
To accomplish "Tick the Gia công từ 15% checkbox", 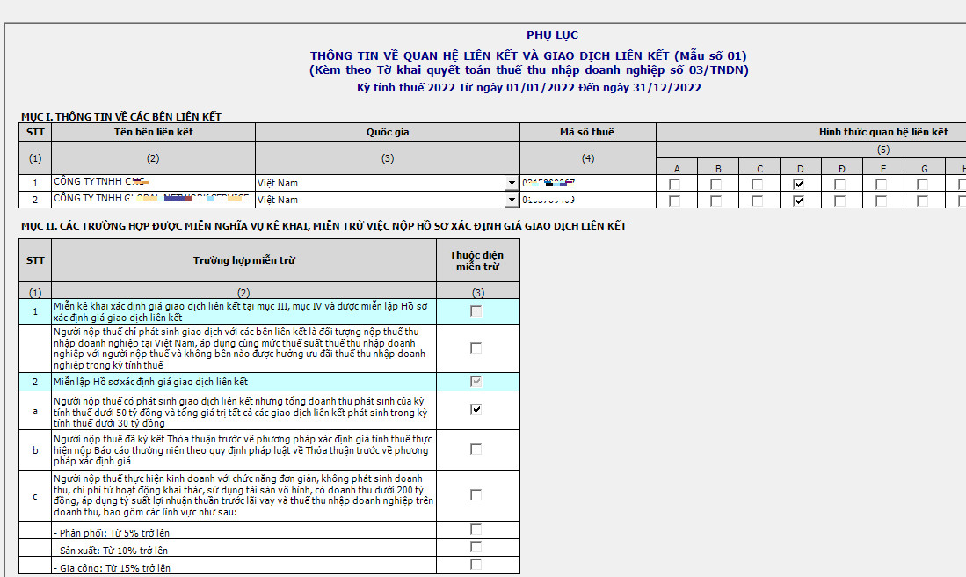I will (x=476, y=565).
